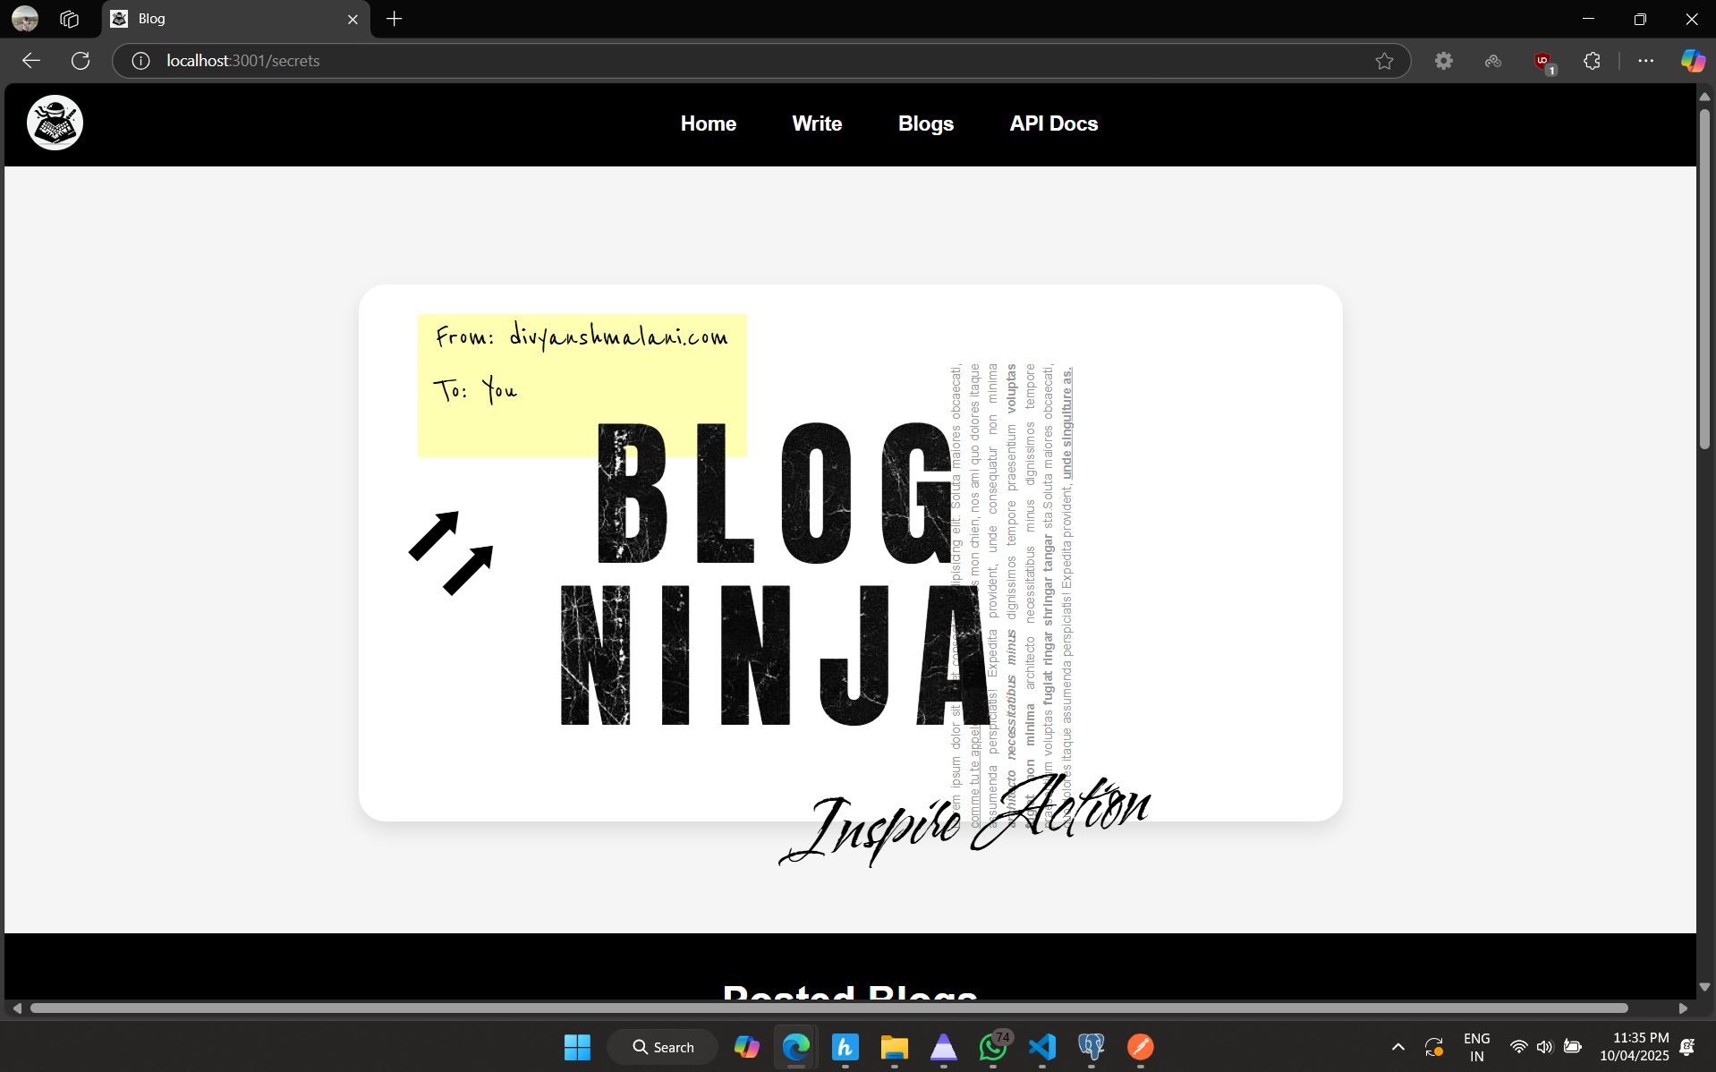Click the address bar URL field

coord(716,61)
